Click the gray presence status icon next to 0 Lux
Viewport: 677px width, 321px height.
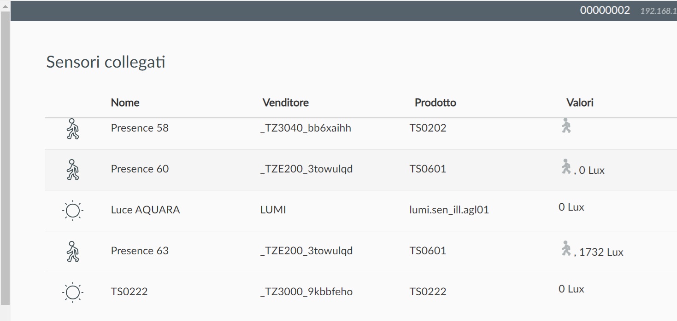(566, 166)
